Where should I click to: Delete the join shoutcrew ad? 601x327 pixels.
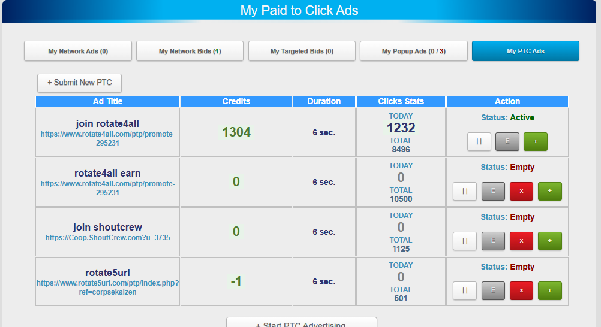point(521,241)
